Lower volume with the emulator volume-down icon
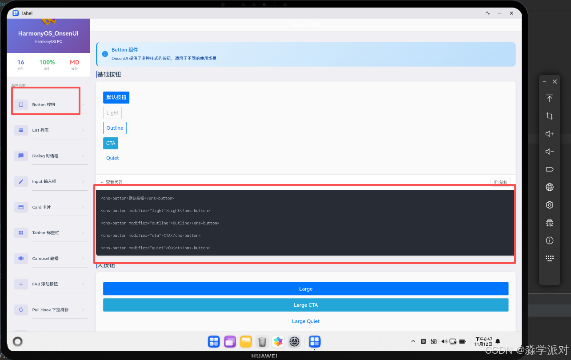This screenshot has height=360, width=571. tap(550, 152)
